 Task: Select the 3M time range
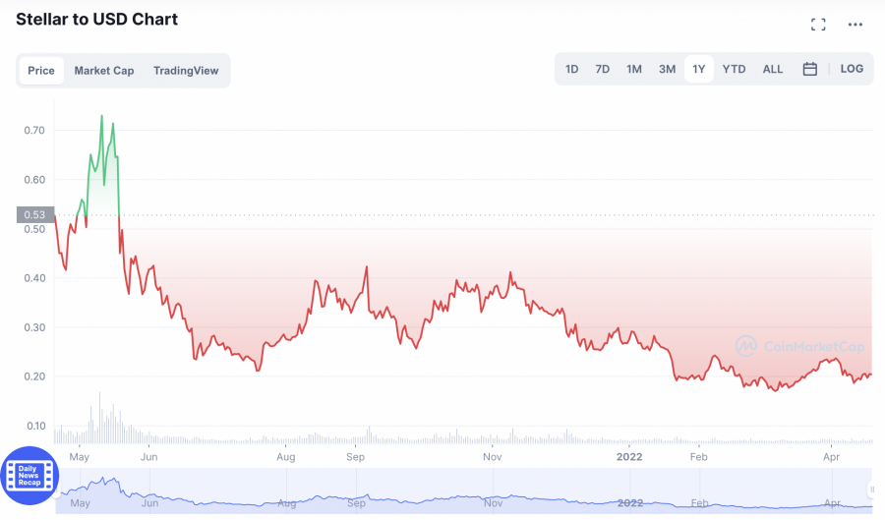click(667, 69)
